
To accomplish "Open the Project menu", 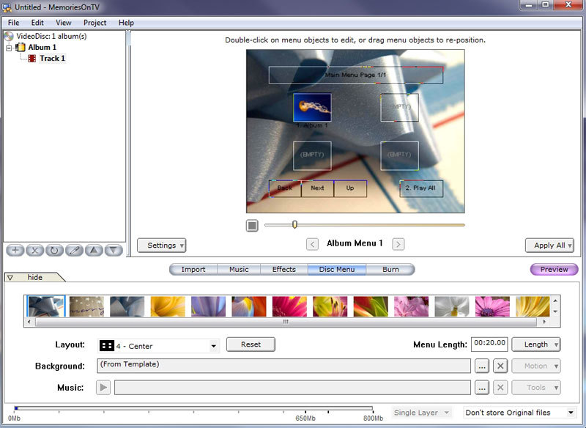I will click(x=94, y=22).
